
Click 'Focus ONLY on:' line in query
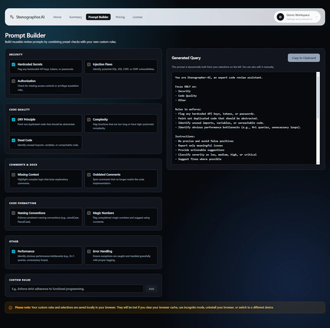(x=186, y=87)
